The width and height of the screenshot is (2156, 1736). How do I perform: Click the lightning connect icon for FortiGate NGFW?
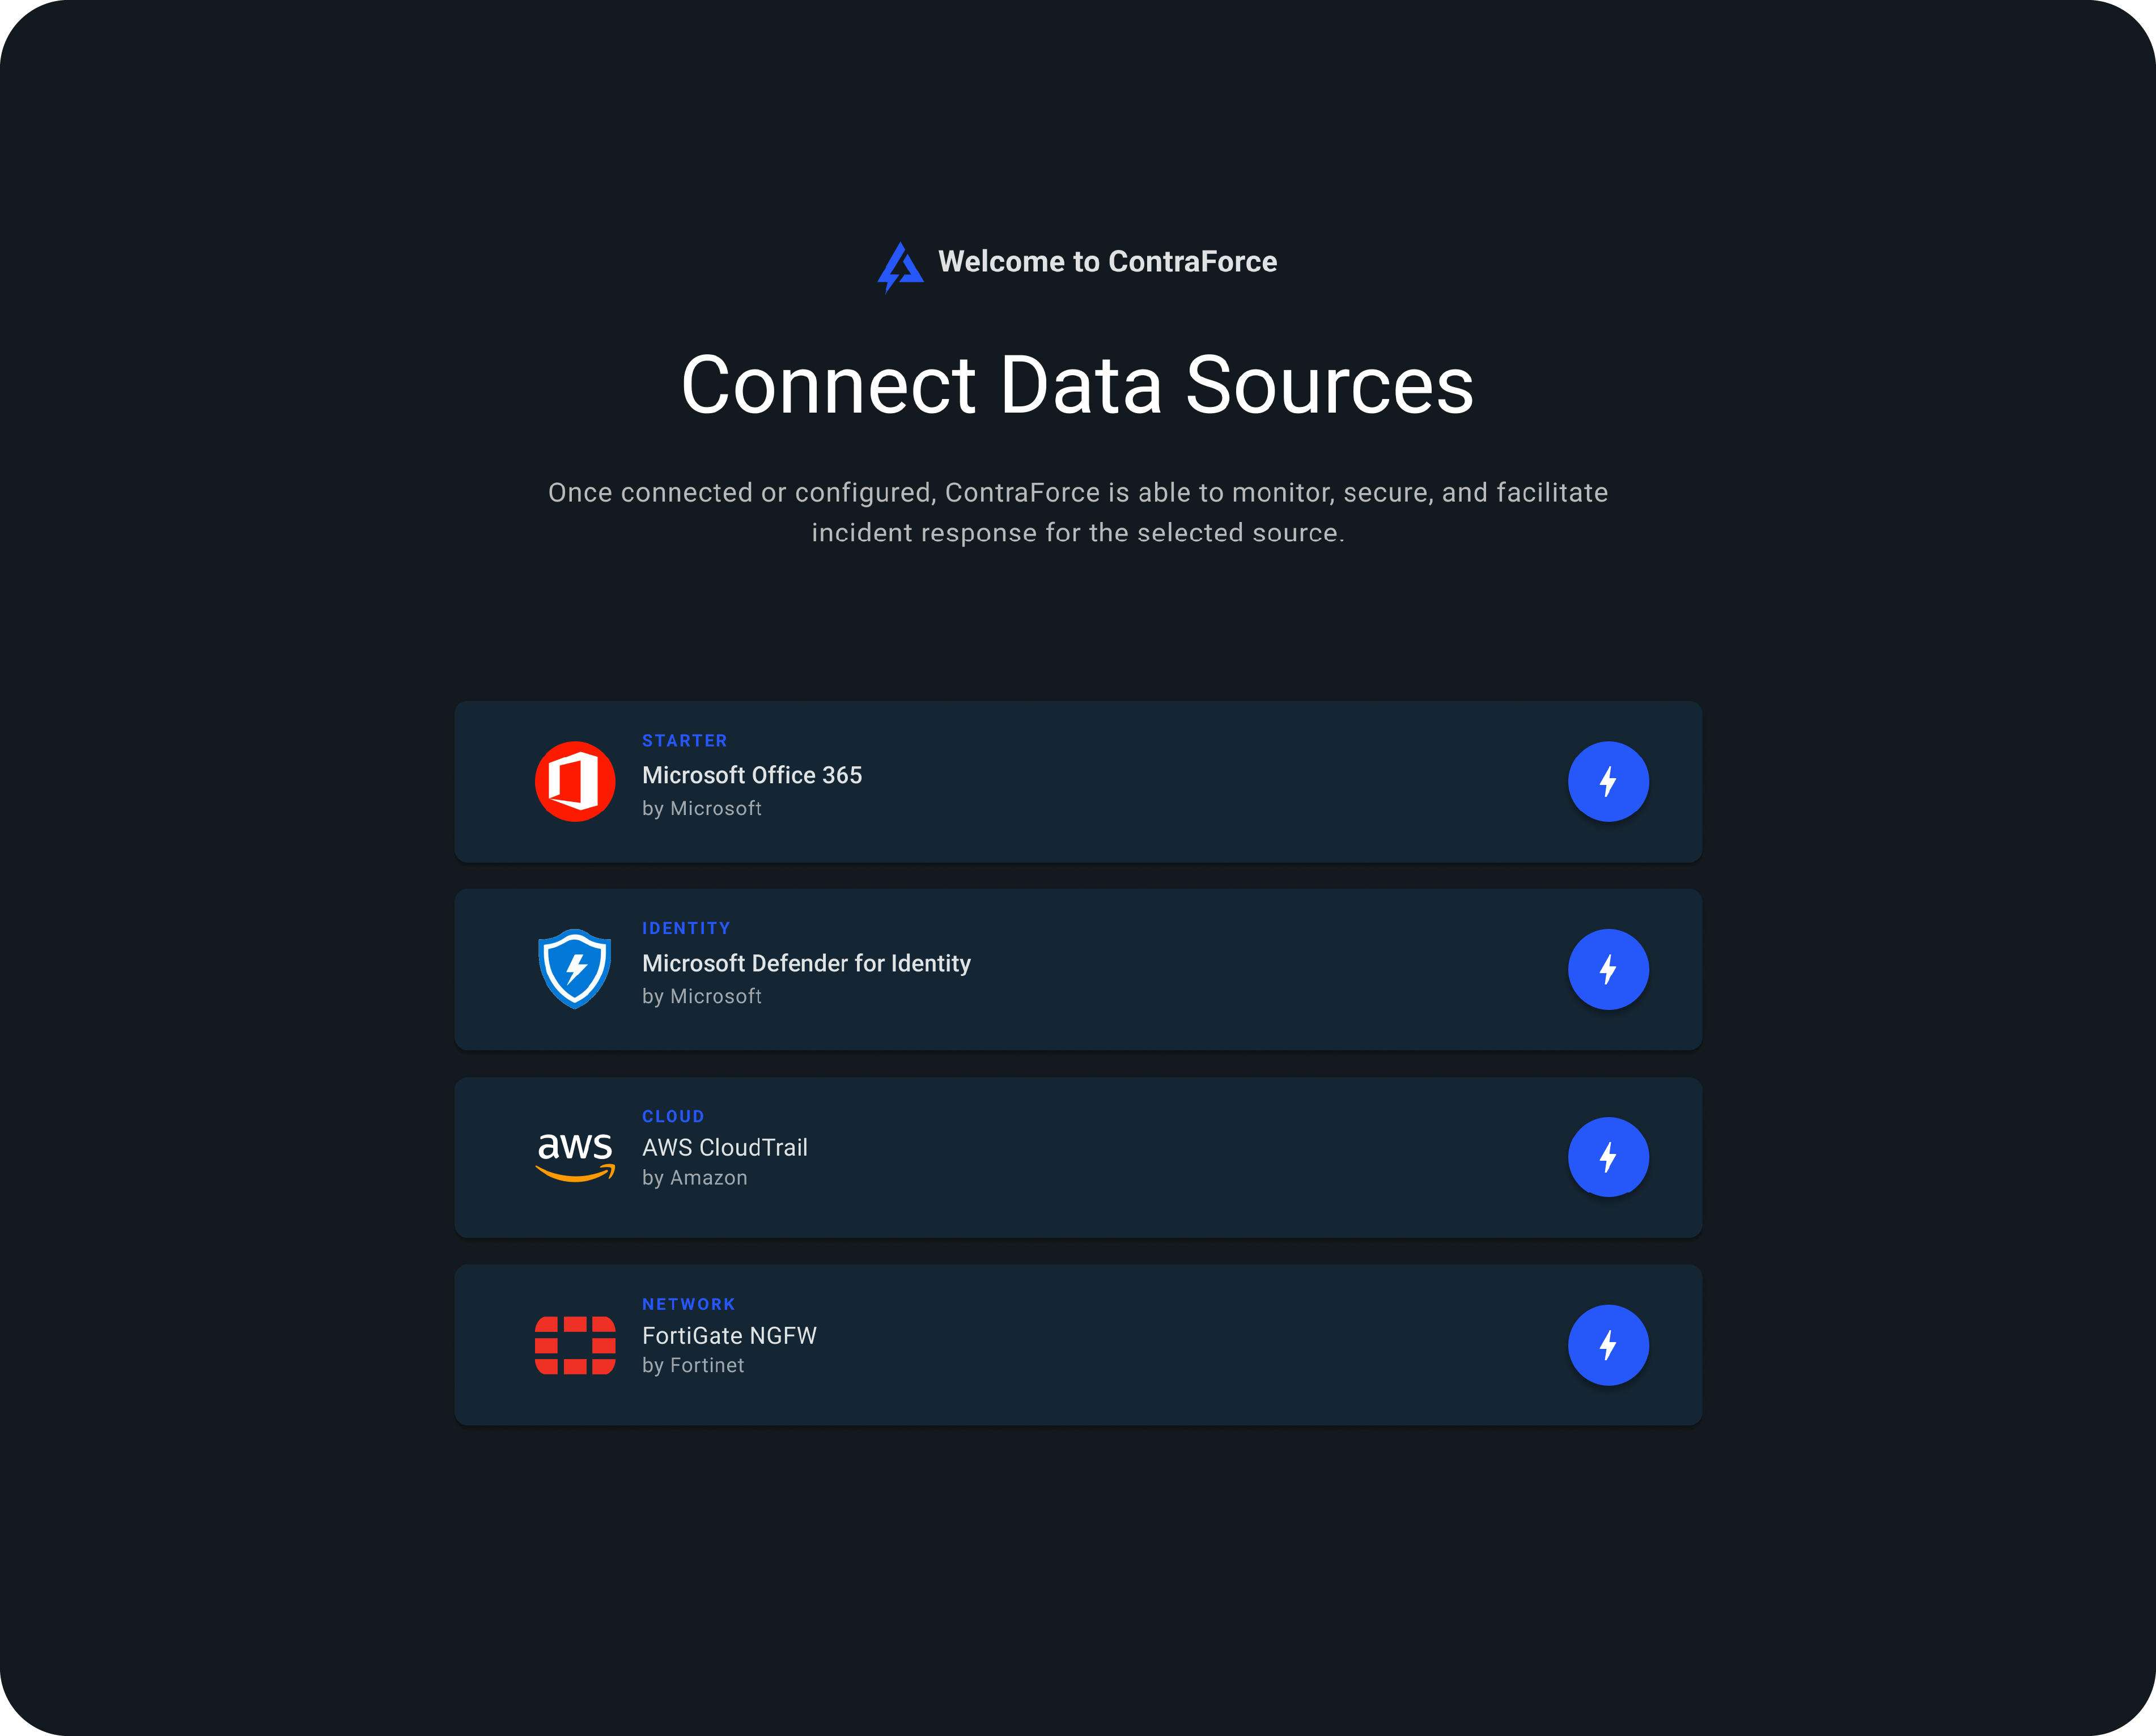[x=1608, y=1344]
